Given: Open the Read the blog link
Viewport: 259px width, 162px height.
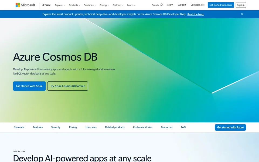Looking at the screenshot, I should pyautogui.click(x=196, y=14).
